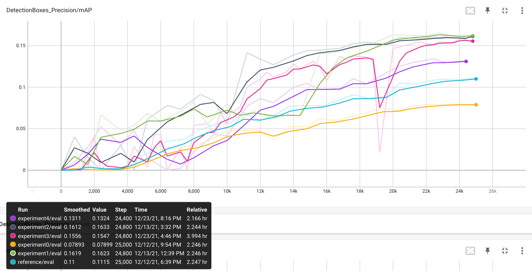Click the Relative column header in tooltip
This screenshot has height=271, width=532.
point(197,210)
